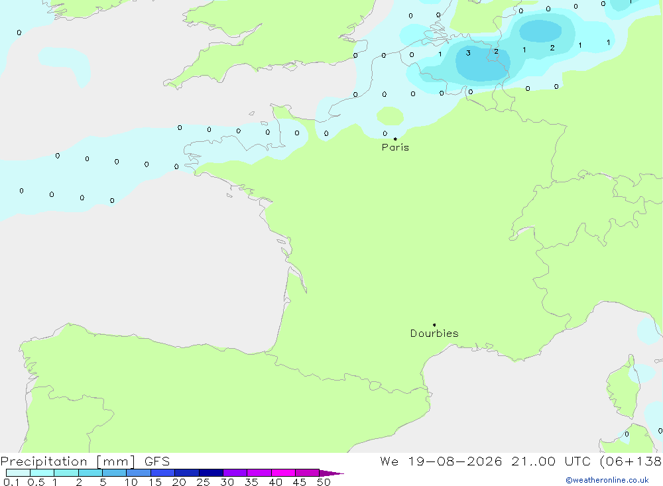Click the 'Precipitation [mm]' title text

(x=68, y=461)
